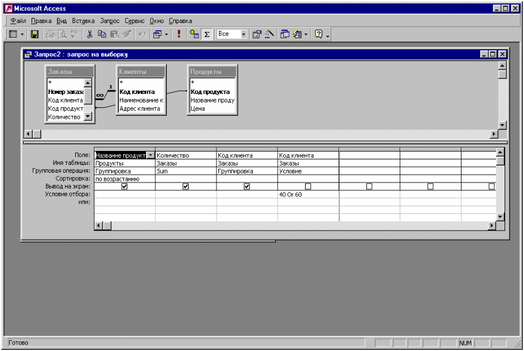
Task: Open the Query Type dropdown arrow
Action: coord(167,35)
